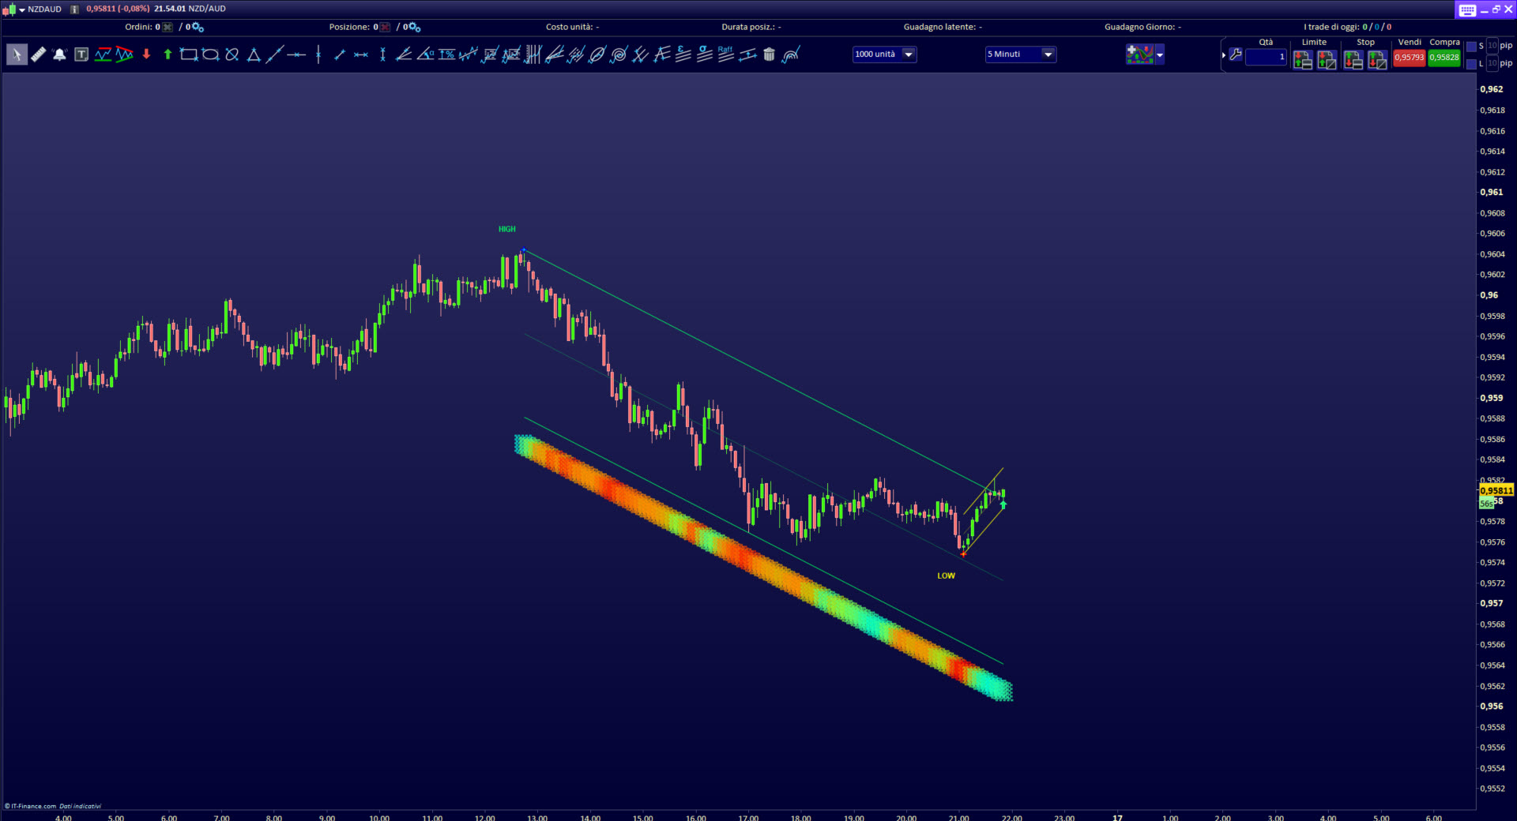The width and height of the screenshot is (1517, 821).
Task: Open the 5 Minuti timeframe dropdown
Action: point(1048,54)
